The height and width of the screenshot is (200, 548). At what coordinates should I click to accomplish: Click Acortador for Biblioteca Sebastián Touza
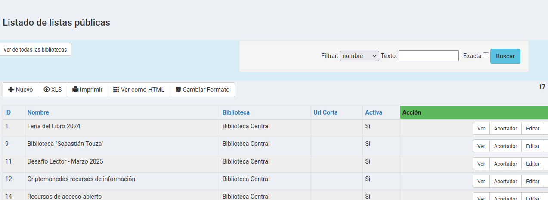coord(505,146)
